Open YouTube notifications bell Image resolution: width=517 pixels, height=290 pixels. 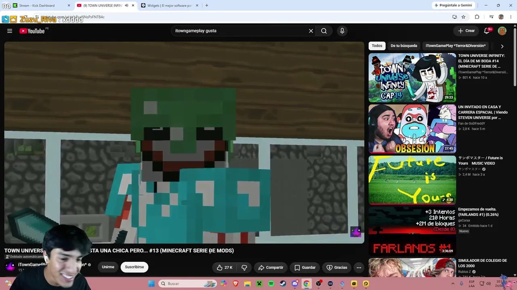coord(487,31)
